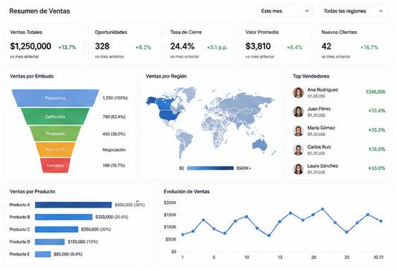
Task: Select the green Calificados funnel stage
Action: click(x=55, y=116)
